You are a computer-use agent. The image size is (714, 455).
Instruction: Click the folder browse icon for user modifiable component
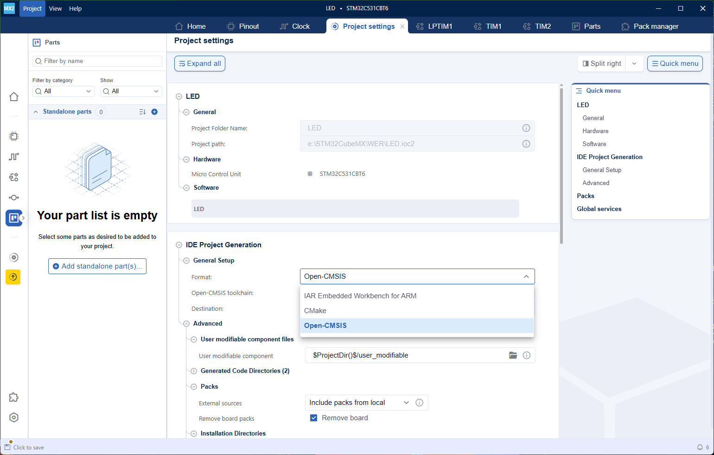click(513, 355)
